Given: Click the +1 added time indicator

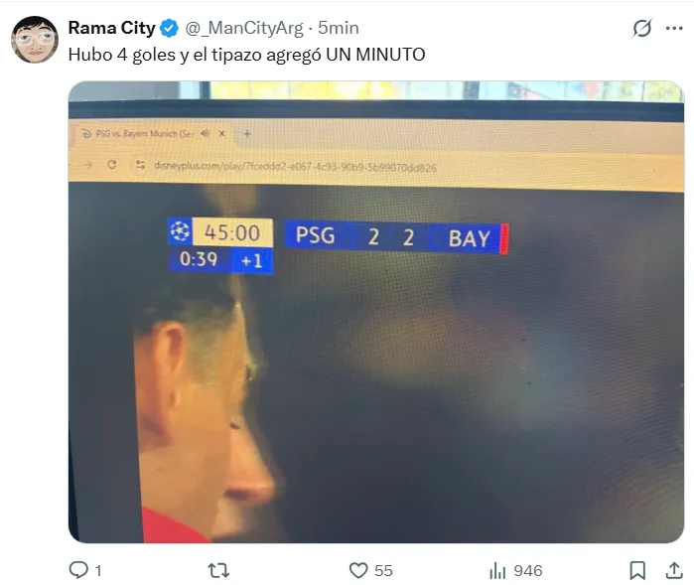Looking at the screenshot, I should coord(251,261).
